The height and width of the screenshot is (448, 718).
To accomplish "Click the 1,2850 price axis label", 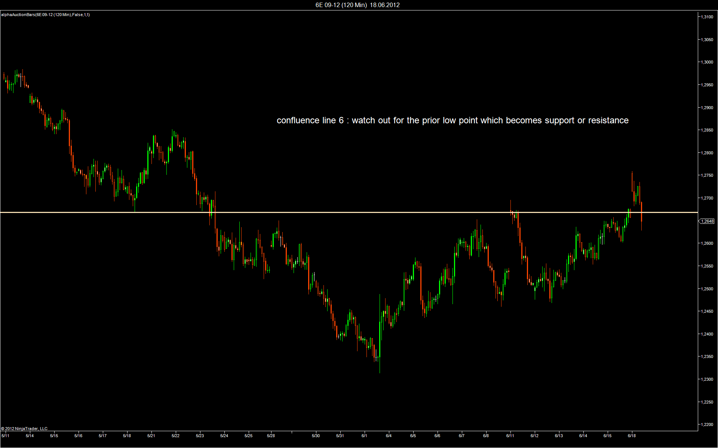I will click(707, 130).
